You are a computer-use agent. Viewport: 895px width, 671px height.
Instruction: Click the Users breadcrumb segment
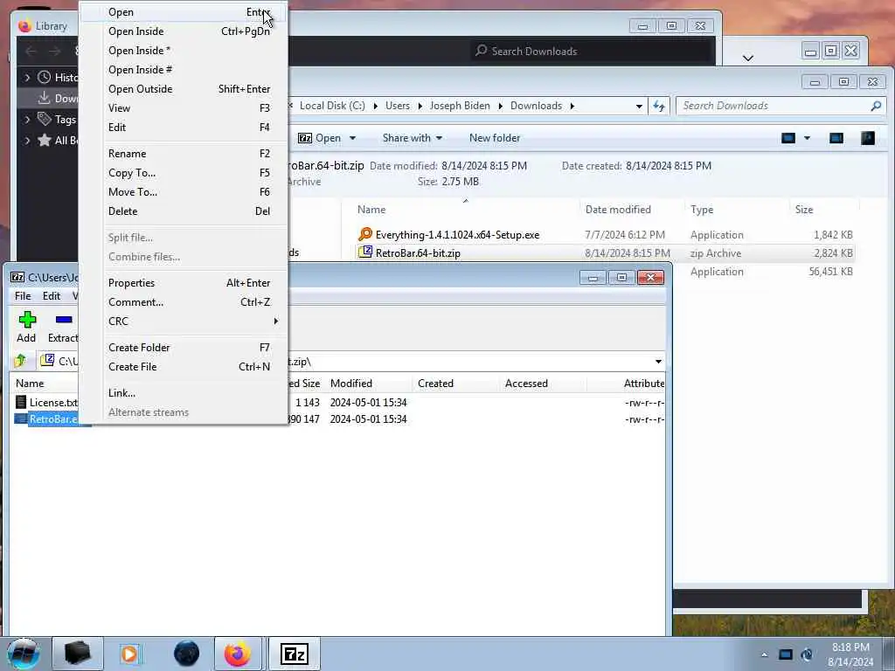(x=398, y=106)
